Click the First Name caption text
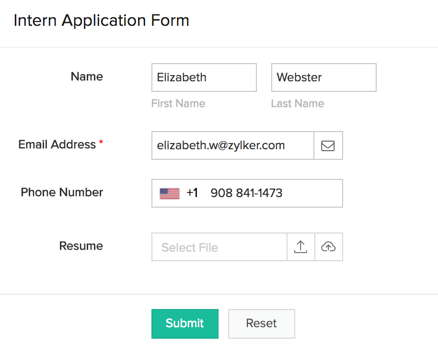 click(x=178, y=103)
